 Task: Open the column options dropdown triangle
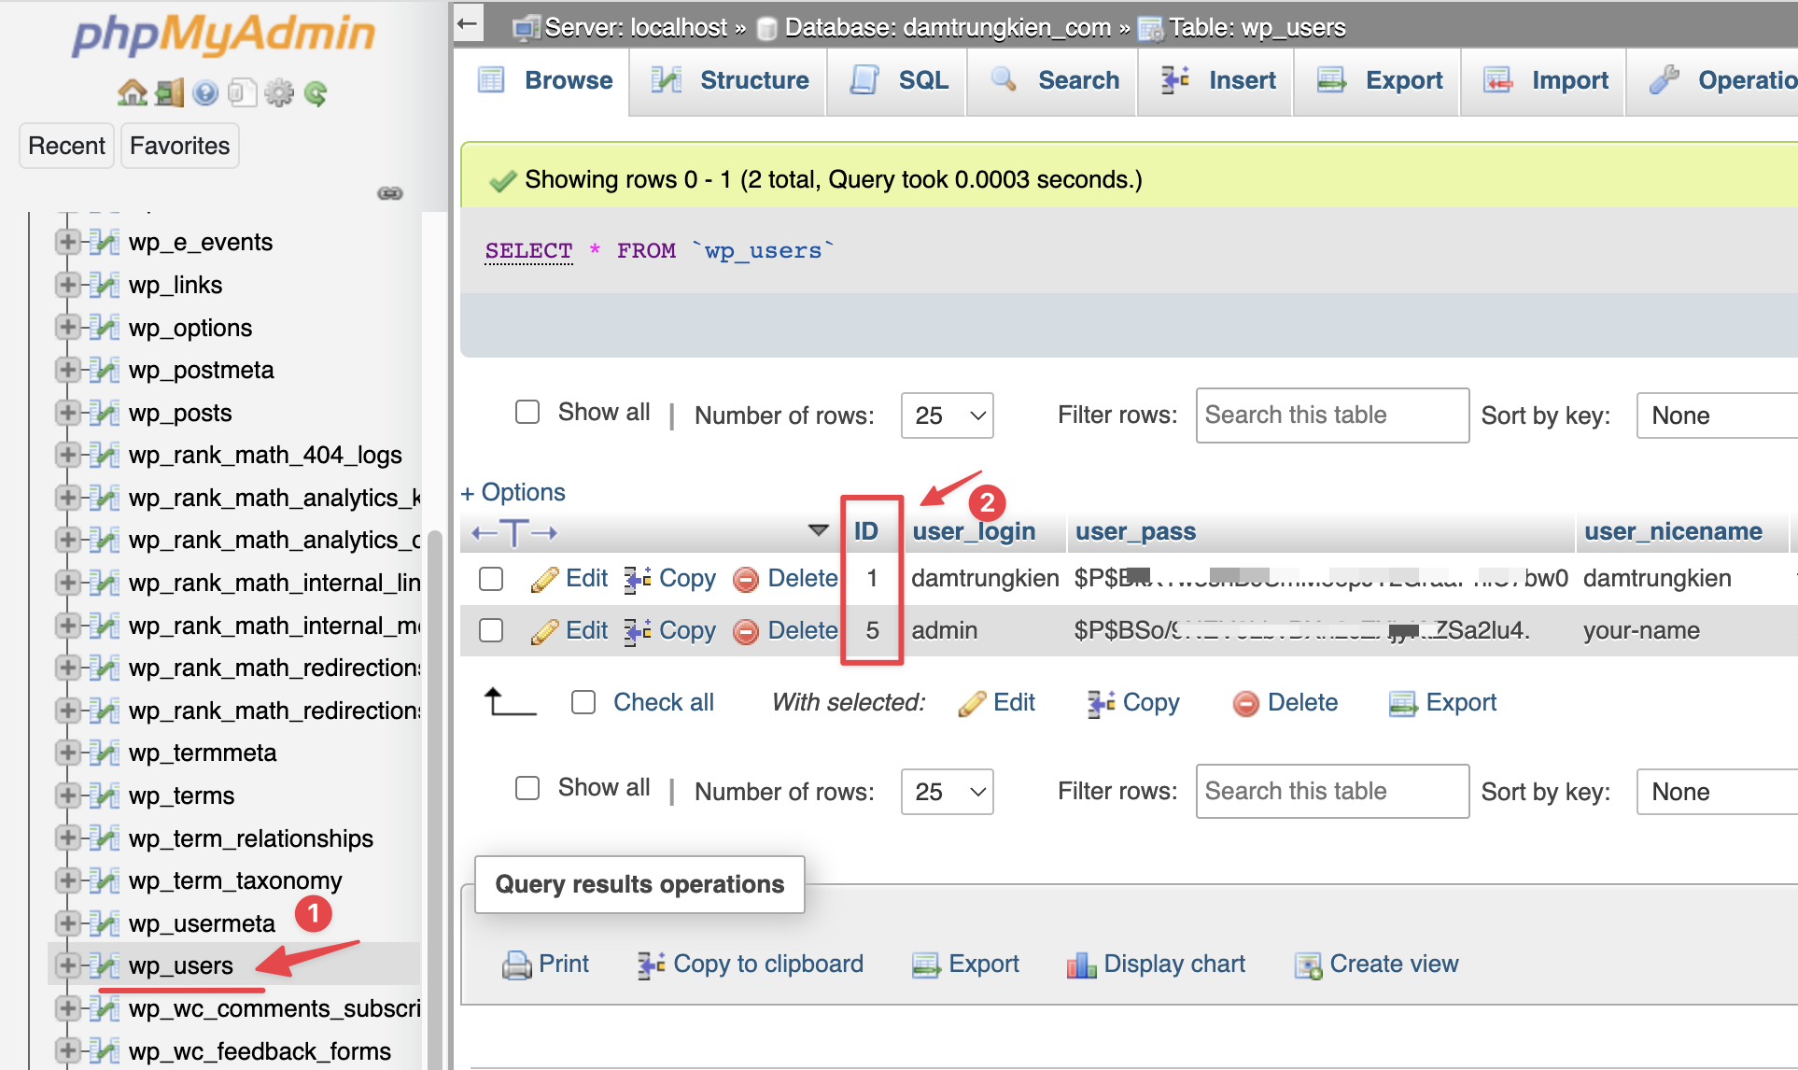tap(818, 530)
